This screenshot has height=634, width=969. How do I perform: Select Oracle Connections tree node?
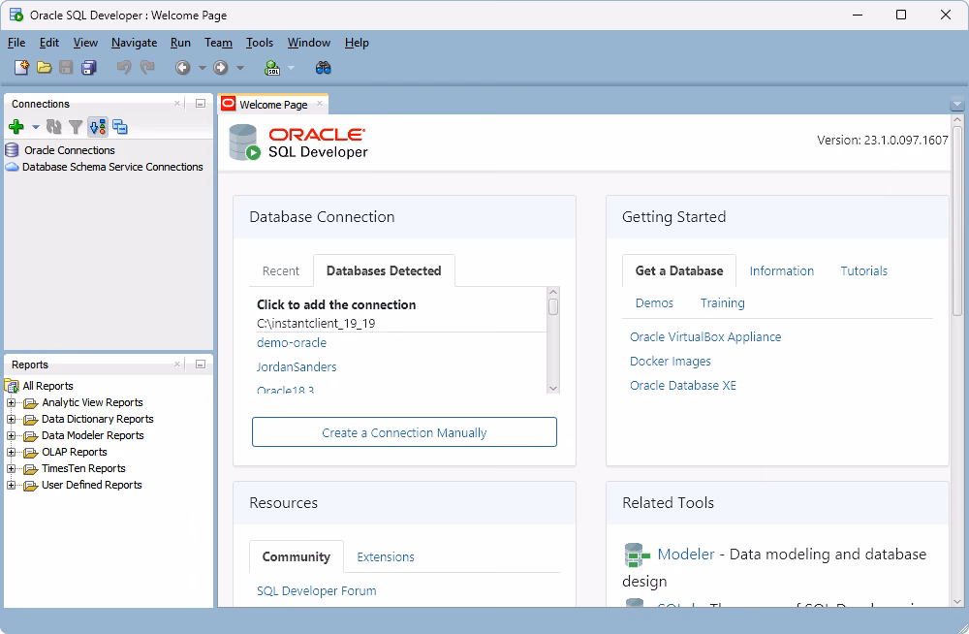coord(69,150)
